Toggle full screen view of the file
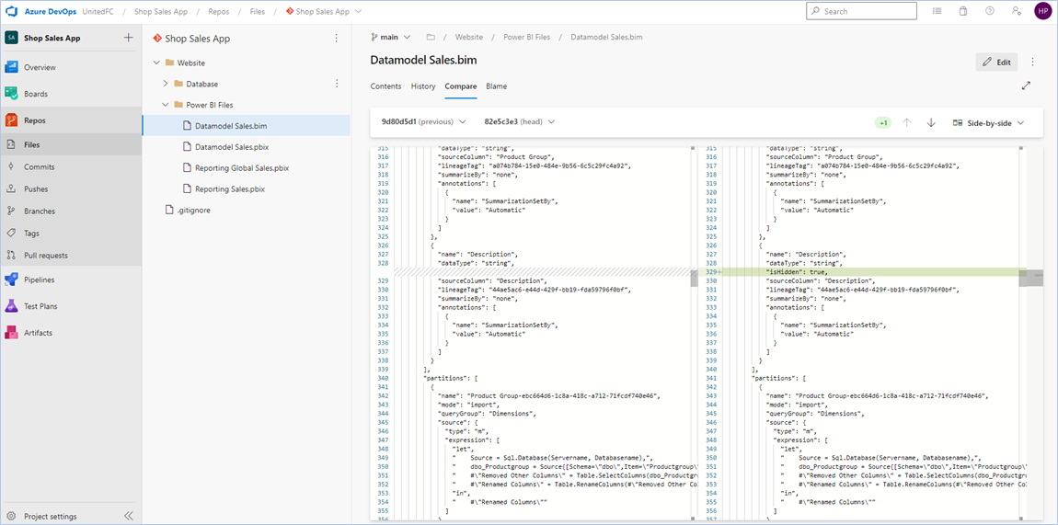This screenshot has width=1058, height=525. pos(1027,86)
